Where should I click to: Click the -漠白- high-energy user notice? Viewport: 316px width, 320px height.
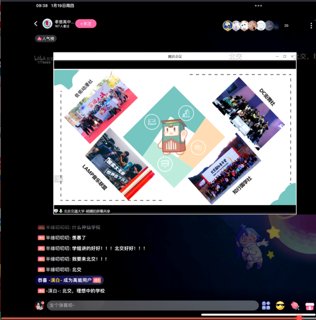pos(69,280)
